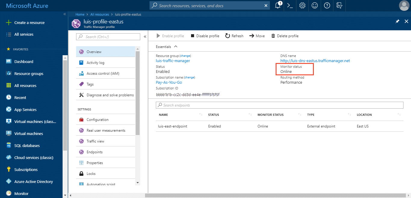Open the Traffic view page
411x198 pixels.
(106, 141)
